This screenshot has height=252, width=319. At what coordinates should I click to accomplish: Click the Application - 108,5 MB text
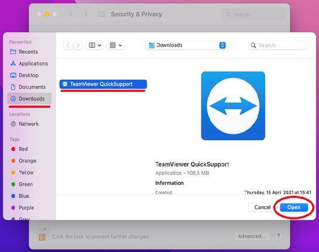click(182, 173)
